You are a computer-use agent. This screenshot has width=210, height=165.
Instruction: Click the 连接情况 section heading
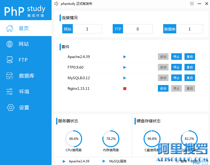tap(69, 18)
